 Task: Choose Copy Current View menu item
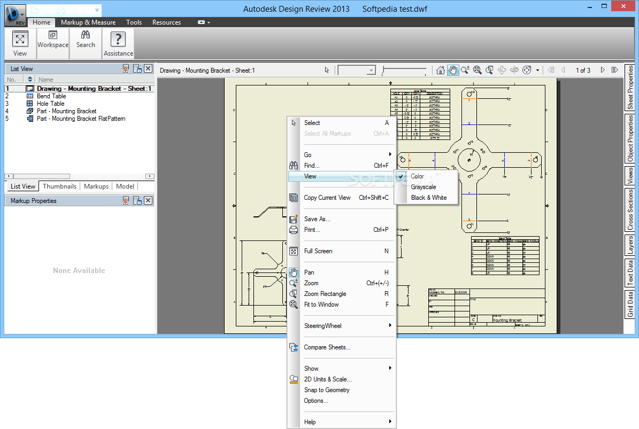pos(342,198)
